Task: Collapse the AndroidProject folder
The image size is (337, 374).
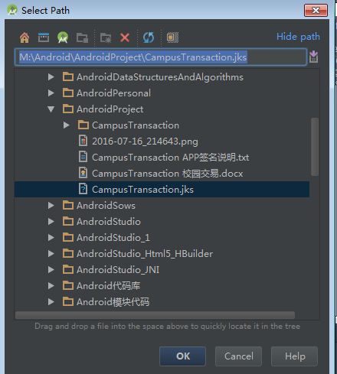Action: (x=51, y=109)
